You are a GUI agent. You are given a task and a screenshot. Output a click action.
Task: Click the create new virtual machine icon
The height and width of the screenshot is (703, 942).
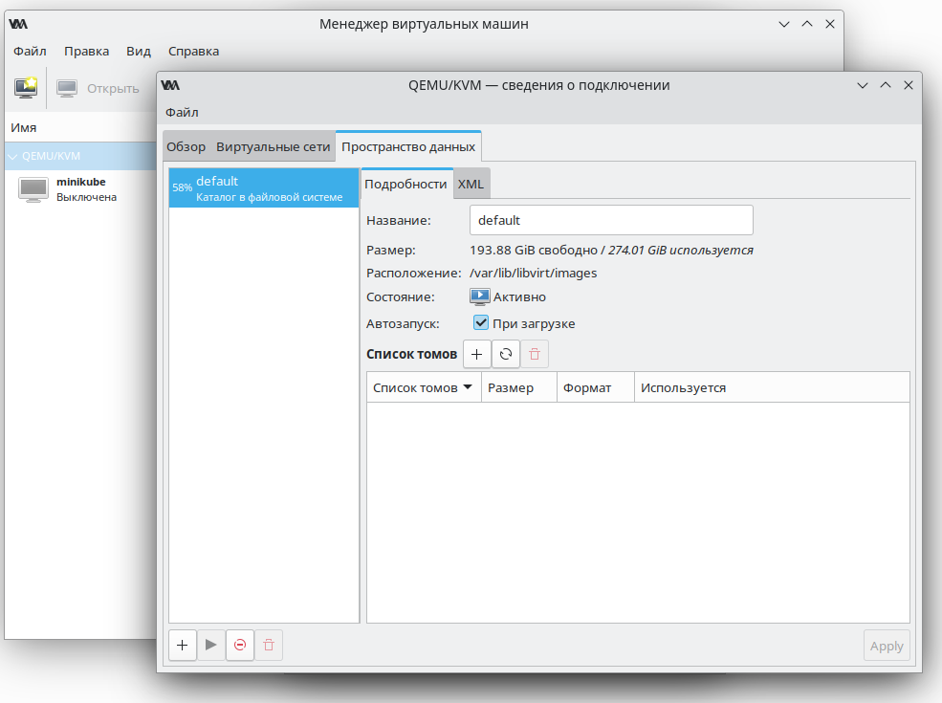coord(26,88)
